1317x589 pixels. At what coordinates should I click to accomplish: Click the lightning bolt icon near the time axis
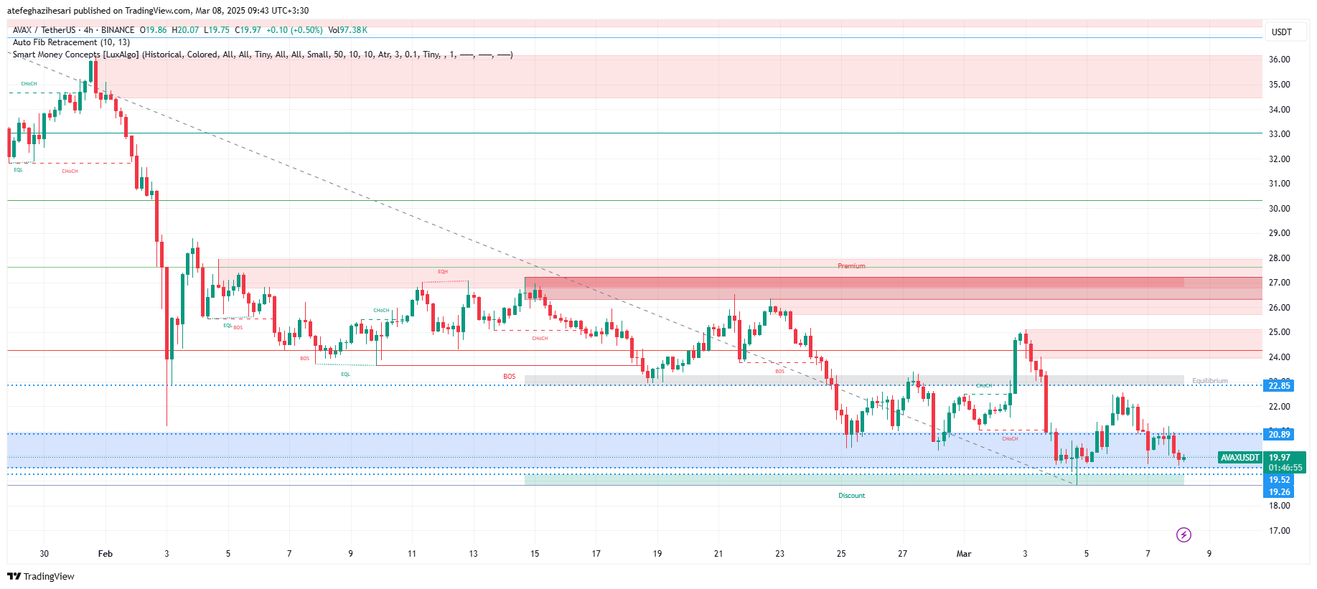[1184, 534]
